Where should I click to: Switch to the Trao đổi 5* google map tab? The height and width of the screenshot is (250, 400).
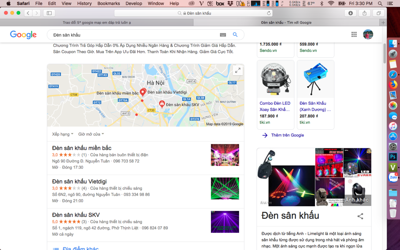pos(97,23)
